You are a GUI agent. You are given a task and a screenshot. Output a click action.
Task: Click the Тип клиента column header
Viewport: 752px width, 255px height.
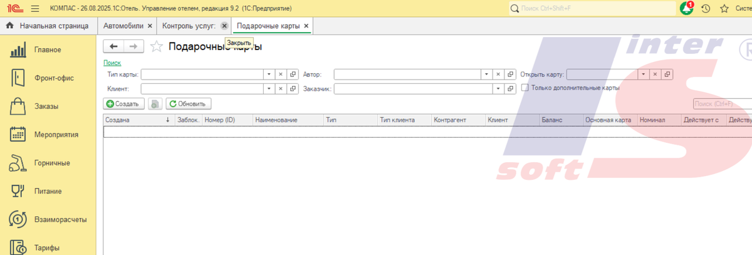[404, 119]
